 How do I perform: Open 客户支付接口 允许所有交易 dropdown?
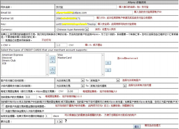(70, 81)
